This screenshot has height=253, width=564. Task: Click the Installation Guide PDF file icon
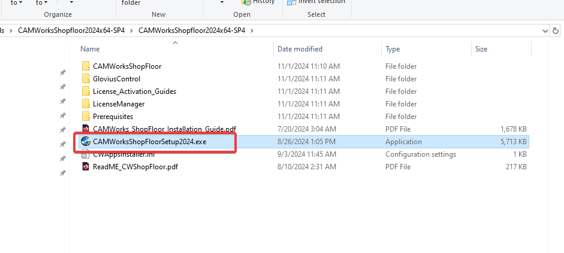tap(86, 129)
